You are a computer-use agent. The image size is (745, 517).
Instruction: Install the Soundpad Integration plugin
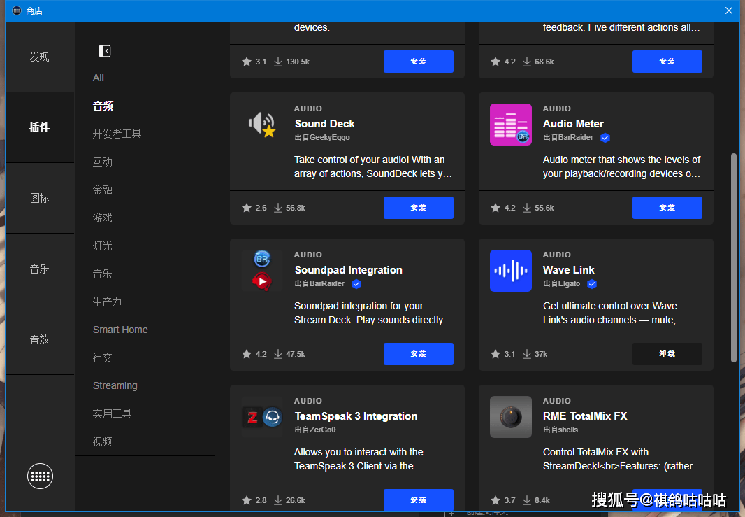[x=418, y=354]
